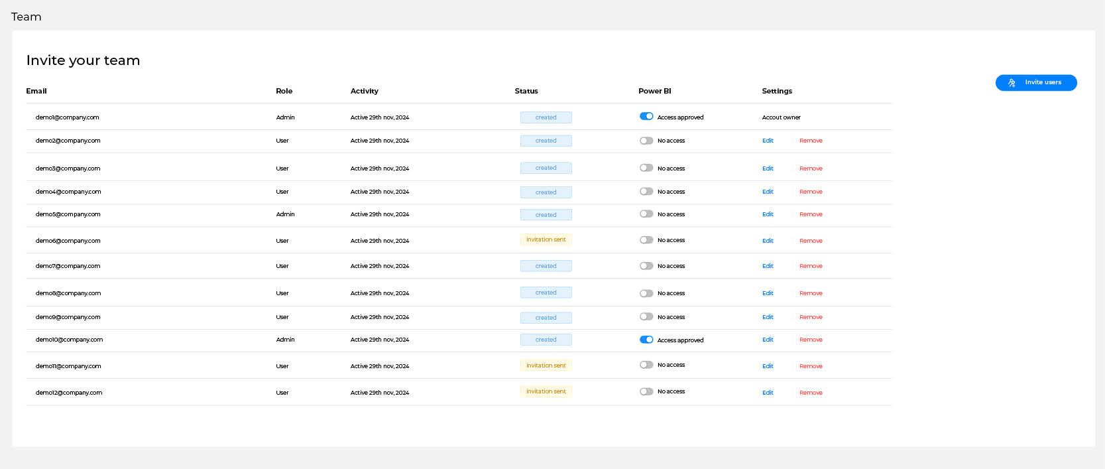
Task: Click the Status column header
Action: tap(526, 91)
